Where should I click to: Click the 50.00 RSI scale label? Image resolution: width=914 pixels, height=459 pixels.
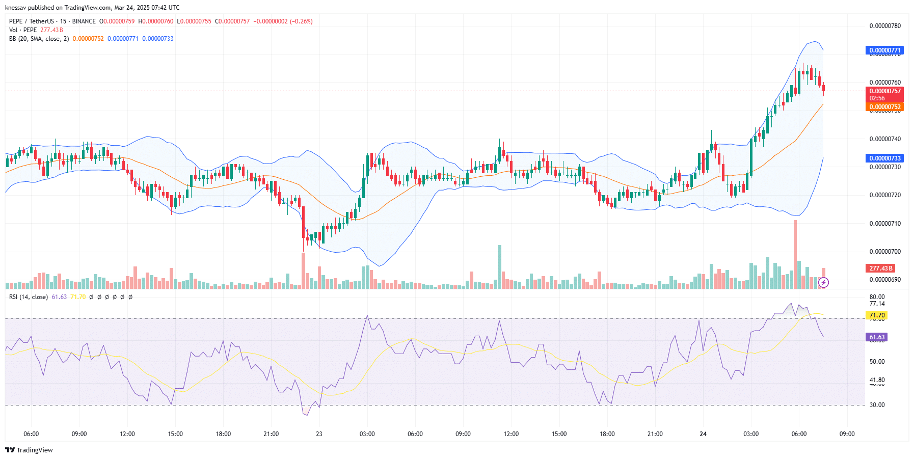point(877,362)
